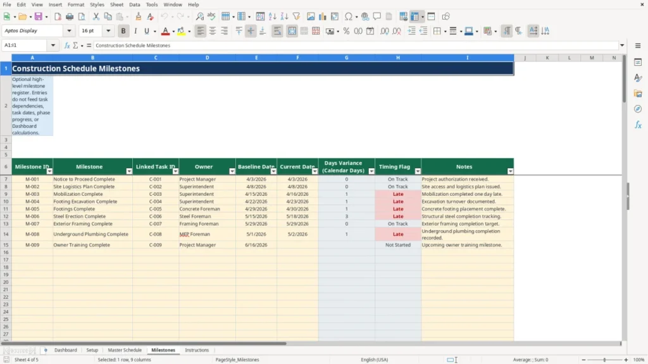Insert an image
The height and width of the screenshot is (364, 648).
[311, 16]
